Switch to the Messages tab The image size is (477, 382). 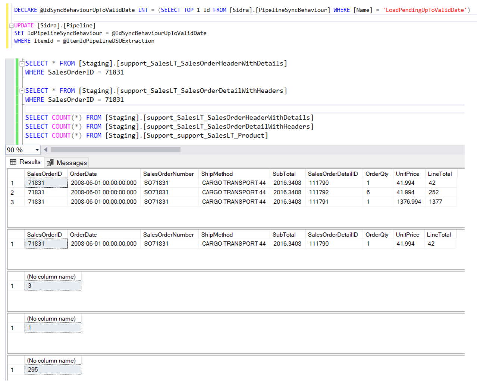click(67, 163)
